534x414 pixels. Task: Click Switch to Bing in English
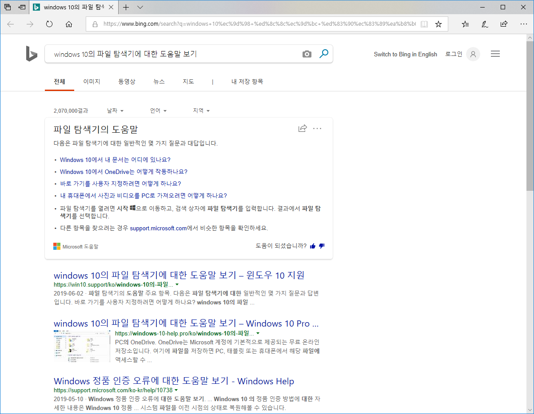405,54
